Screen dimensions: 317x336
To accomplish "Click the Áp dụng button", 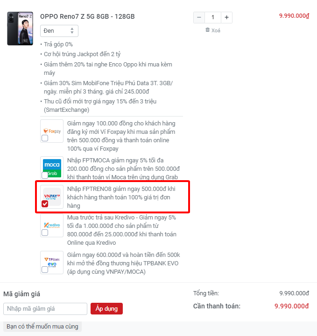I will pyautogui.click(x=106, y=308).
